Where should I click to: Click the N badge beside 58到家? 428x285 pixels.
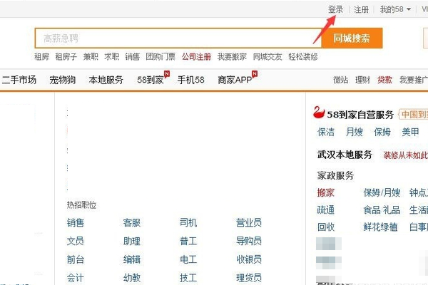167,73
